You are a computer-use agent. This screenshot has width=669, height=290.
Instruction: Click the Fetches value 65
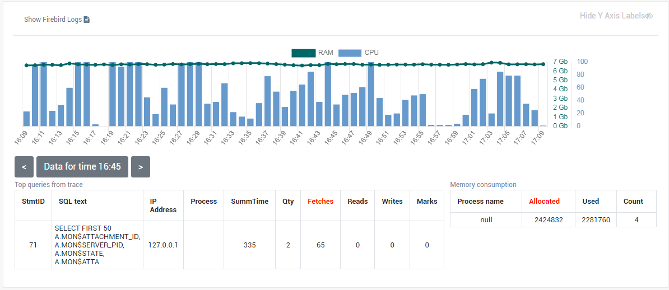pyautogui.click(x=320, y=245)
